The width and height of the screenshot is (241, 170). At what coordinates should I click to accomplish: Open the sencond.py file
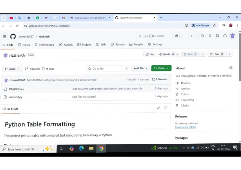pyautogui.click(x=15, y=97)
